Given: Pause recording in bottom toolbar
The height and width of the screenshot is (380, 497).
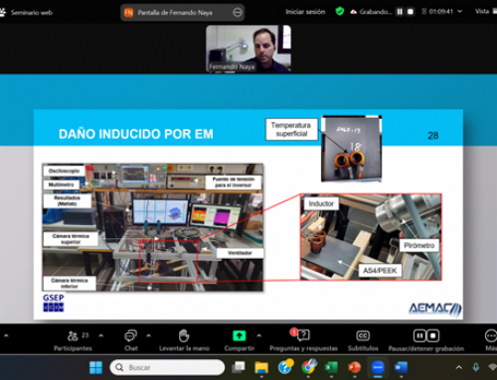Looking at the screenshot, I should (419, 336).
